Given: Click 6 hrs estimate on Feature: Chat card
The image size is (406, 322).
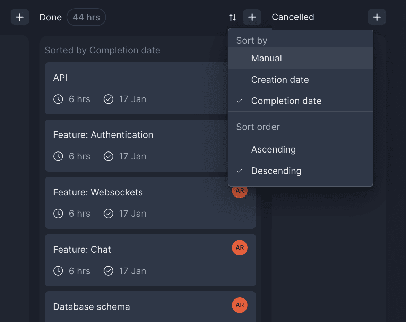Looking at the screenshot, I should click(79, 271).
